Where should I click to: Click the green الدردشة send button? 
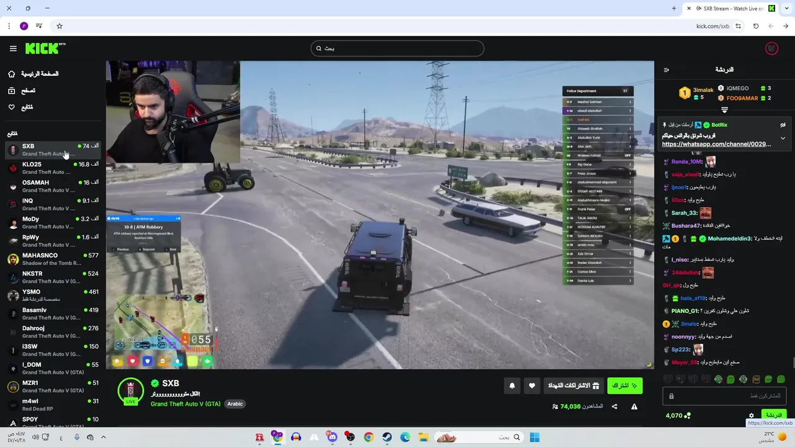773,415
